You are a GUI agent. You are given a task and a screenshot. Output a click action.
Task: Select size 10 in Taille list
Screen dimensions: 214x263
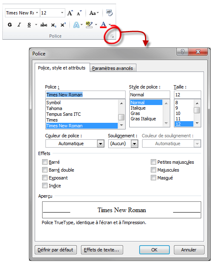[x=184, y=113]
